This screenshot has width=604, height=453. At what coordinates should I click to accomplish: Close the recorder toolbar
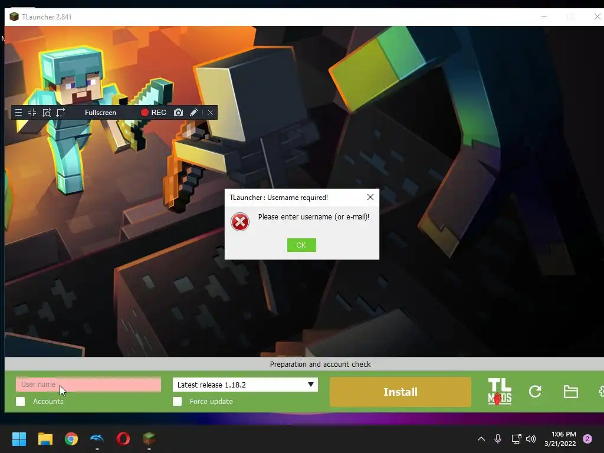pos(210,113)
